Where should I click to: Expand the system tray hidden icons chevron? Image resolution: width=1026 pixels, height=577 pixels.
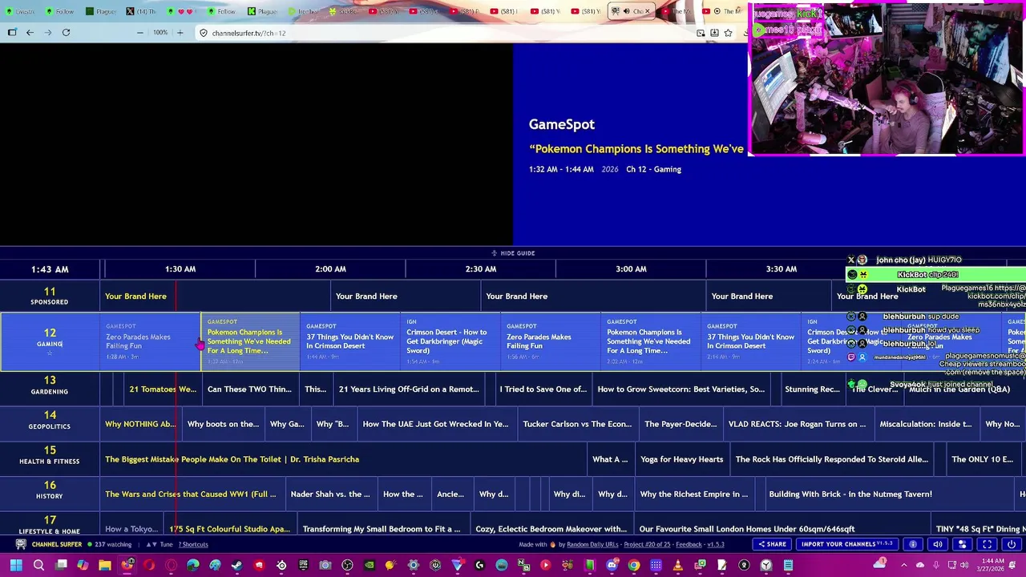click(x=903, y=566)
